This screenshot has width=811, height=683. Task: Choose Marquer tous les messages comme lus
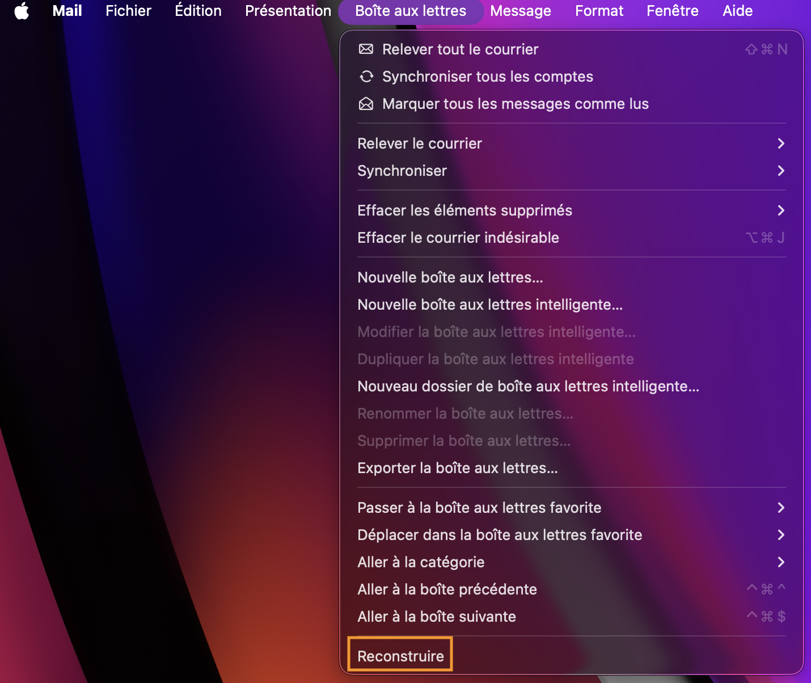572,104
